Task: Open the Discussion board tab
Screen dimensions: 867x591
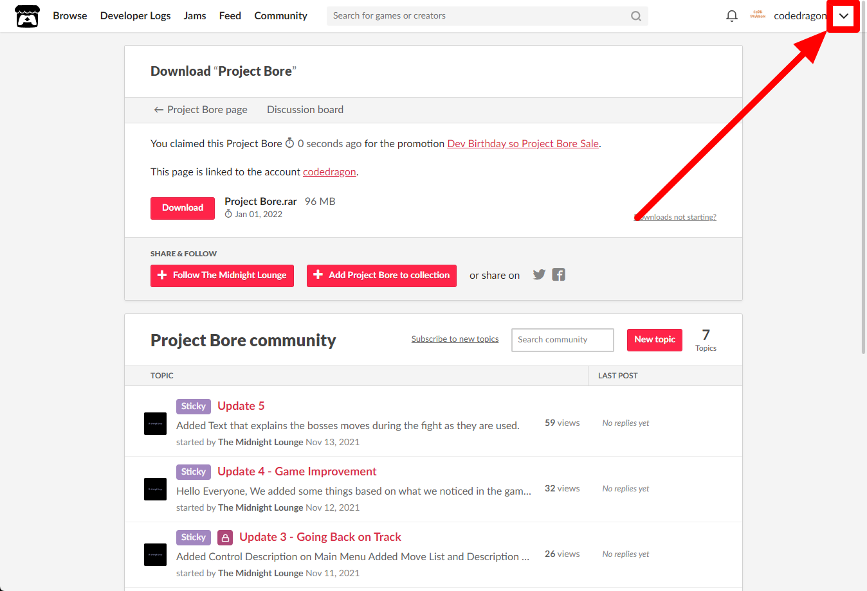Action: [x=306, y=110]
